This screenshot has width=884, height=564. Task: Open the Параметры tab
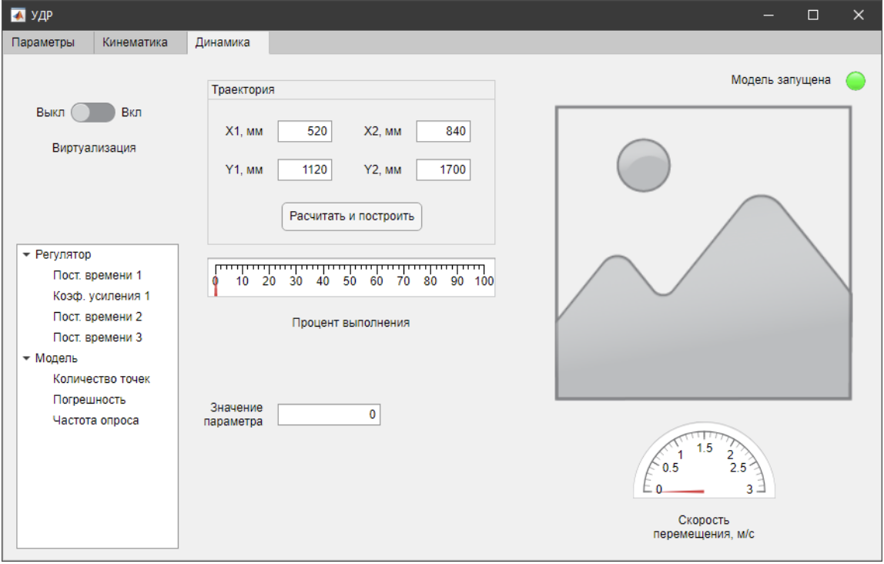tap(43, 42)
